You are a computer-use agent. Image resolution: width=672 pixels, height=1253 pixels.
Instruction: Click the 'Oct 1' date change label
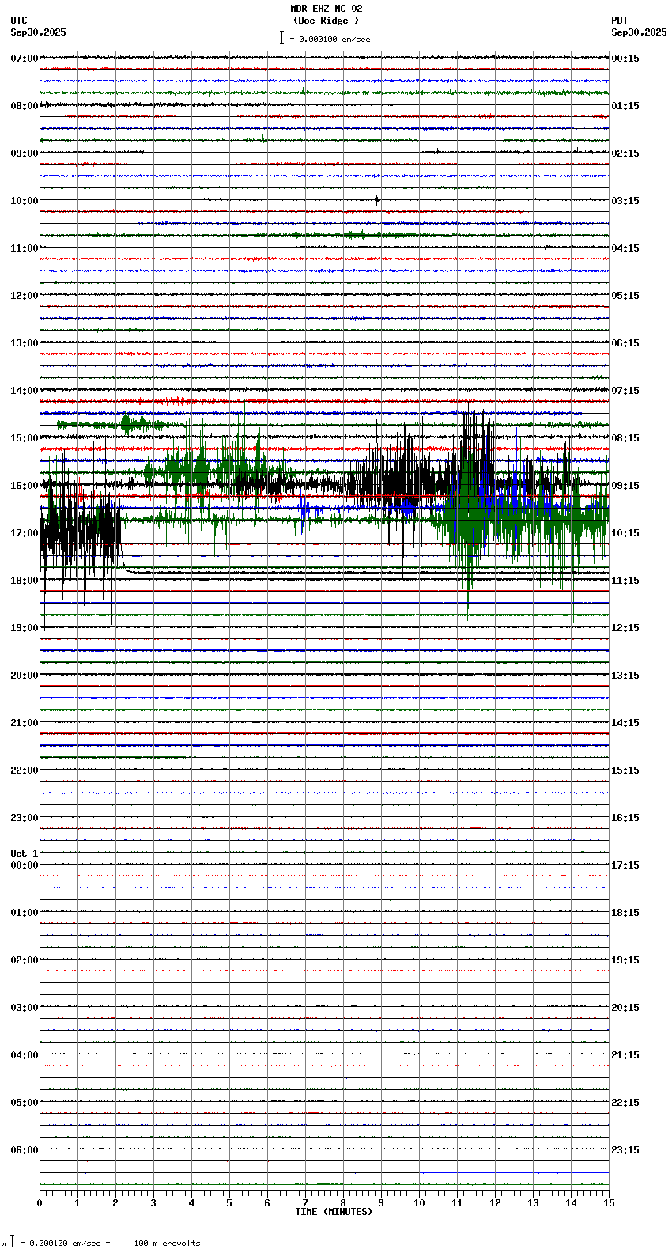25,854
